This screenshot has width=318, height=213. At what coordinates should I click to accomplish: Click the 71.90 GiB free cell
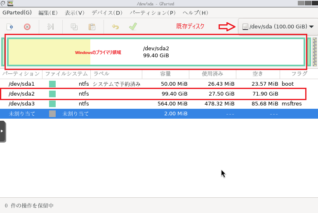pos(265,94)
